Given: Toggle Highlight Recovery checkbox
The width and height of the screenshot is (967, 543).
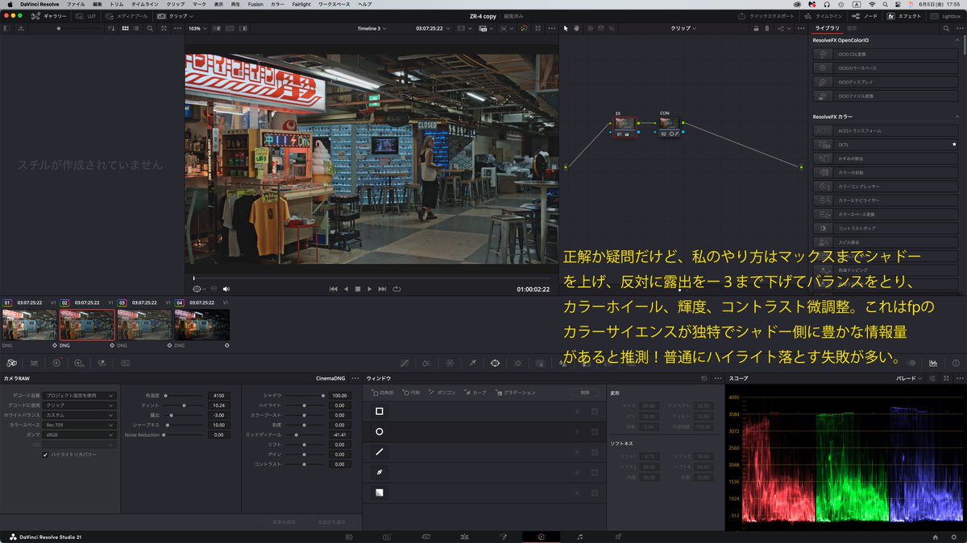Looking at the screenshot, I should [45, 455].
